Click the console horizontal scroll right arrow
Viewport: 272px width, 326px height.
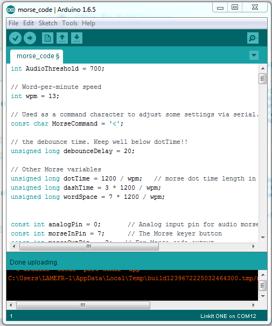click(x=253, y=305)
